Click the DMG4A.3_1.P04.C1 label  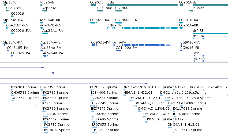coord(154,109)
